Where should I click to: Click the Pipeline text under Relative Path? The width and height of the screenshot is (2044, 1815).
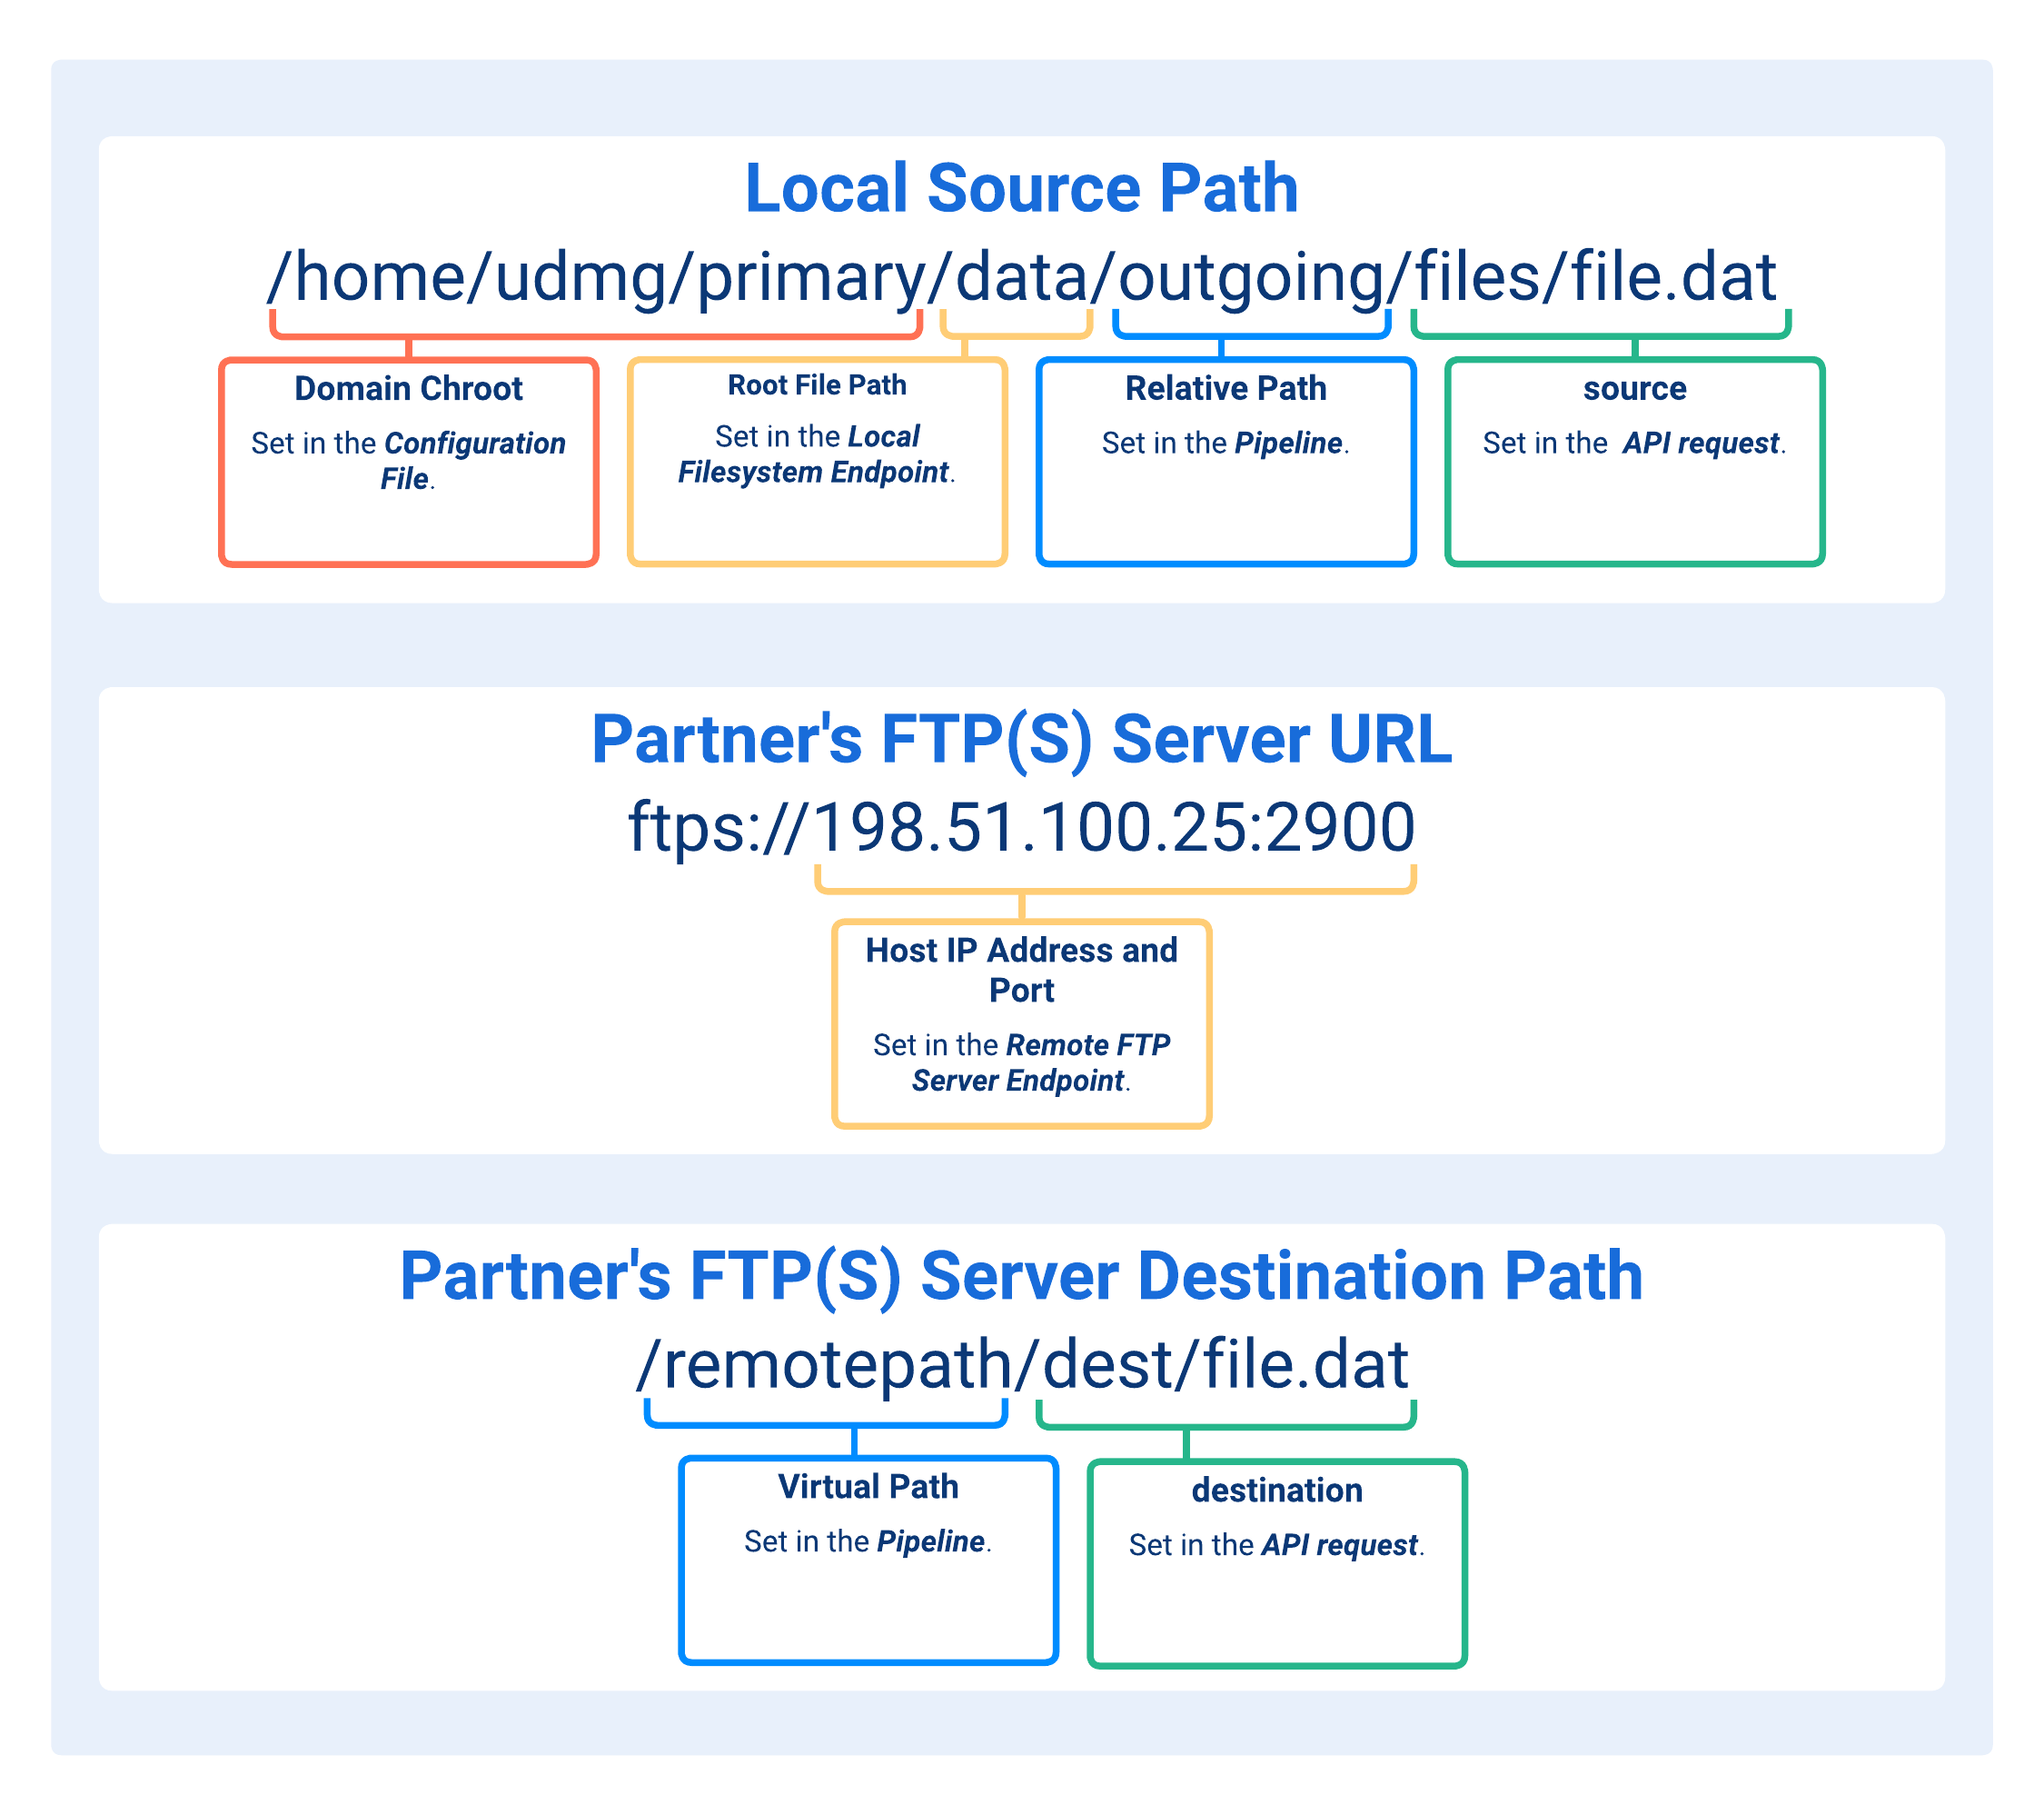(x=1289, y=444)
